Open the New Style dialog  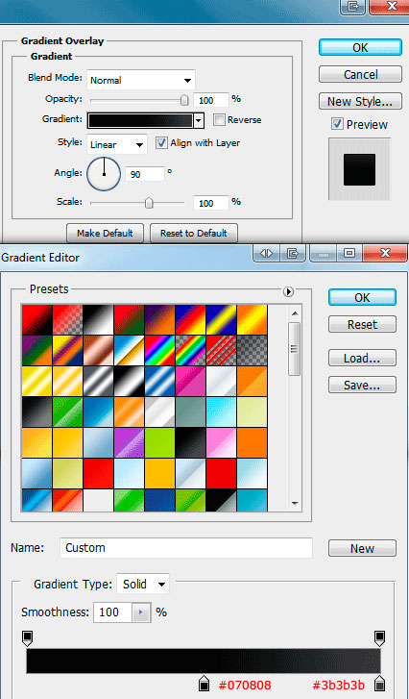tap(360, 101)
